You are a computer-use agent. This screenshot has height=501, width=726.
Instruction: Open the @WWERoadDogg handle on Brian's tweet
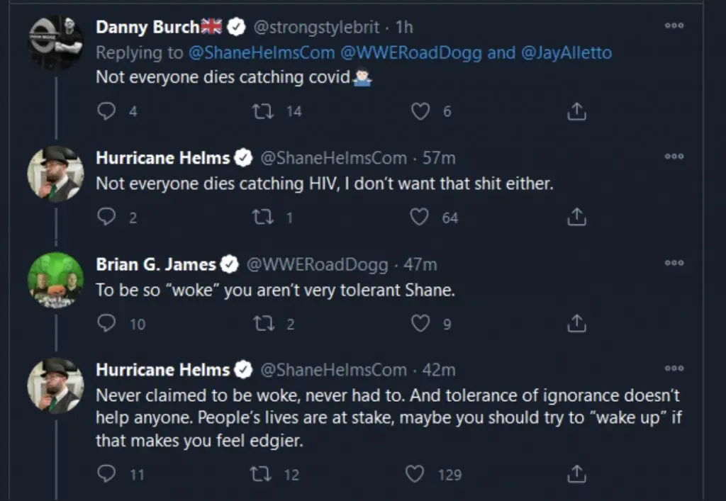click(317, 265)
